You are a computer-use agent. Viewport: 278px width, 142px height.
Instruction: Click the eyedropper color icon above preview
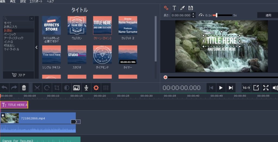tap(182, 8)
